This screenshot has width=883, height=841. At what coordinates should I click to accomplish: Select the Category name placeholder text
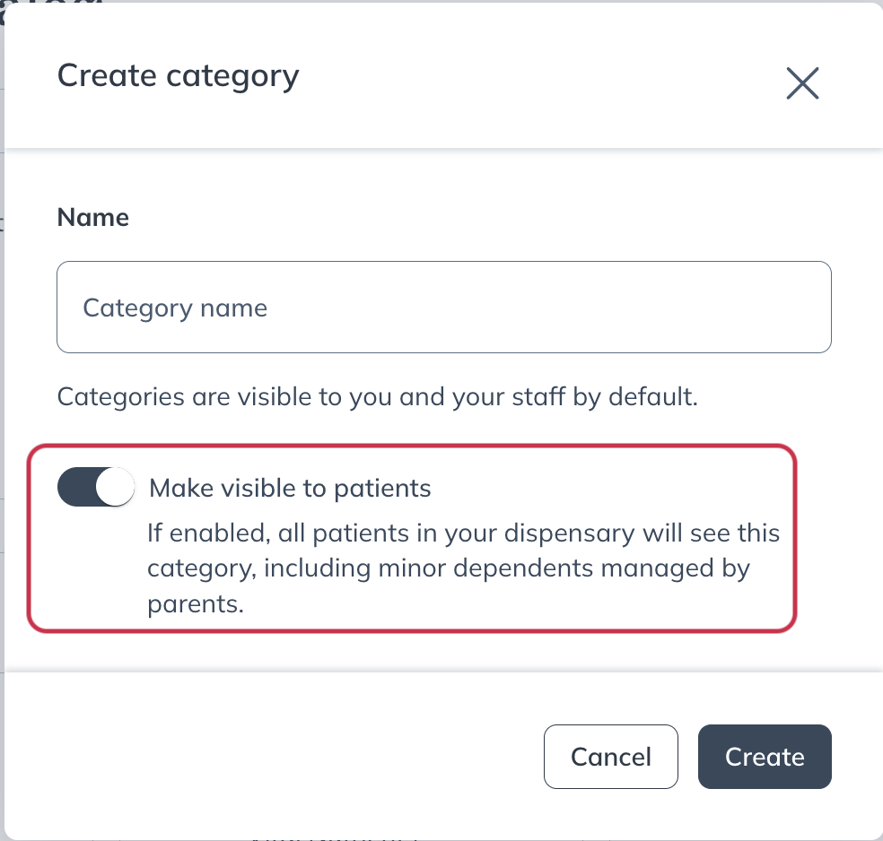tap(175, 308)
